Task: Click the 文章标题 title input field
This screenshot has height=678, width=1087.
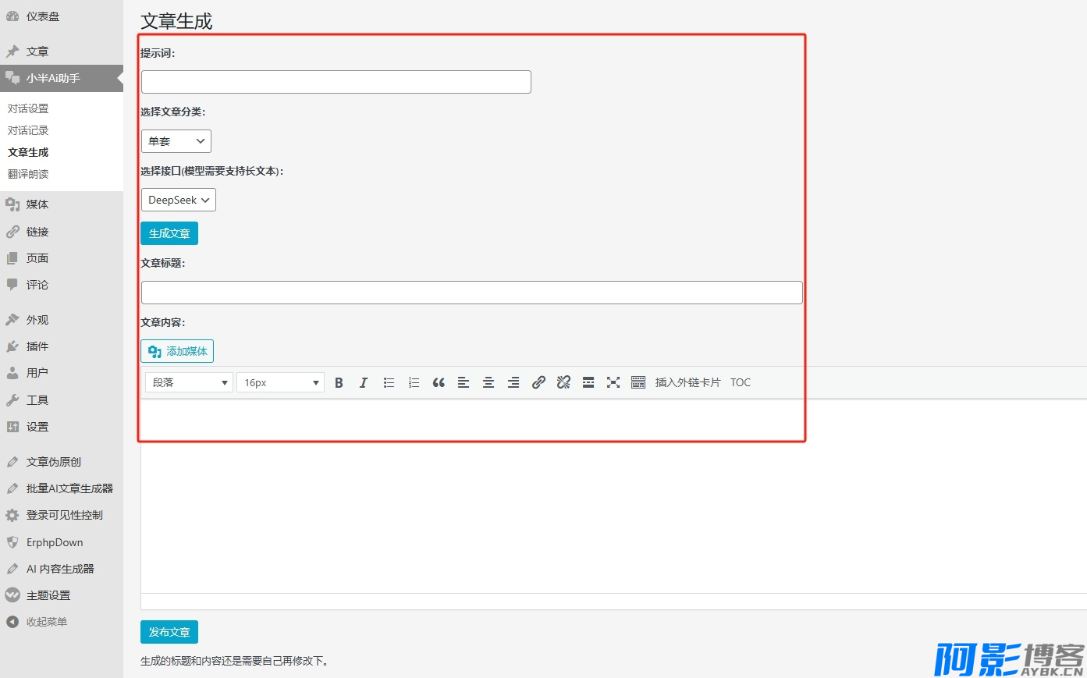Action: click(472, 293)
